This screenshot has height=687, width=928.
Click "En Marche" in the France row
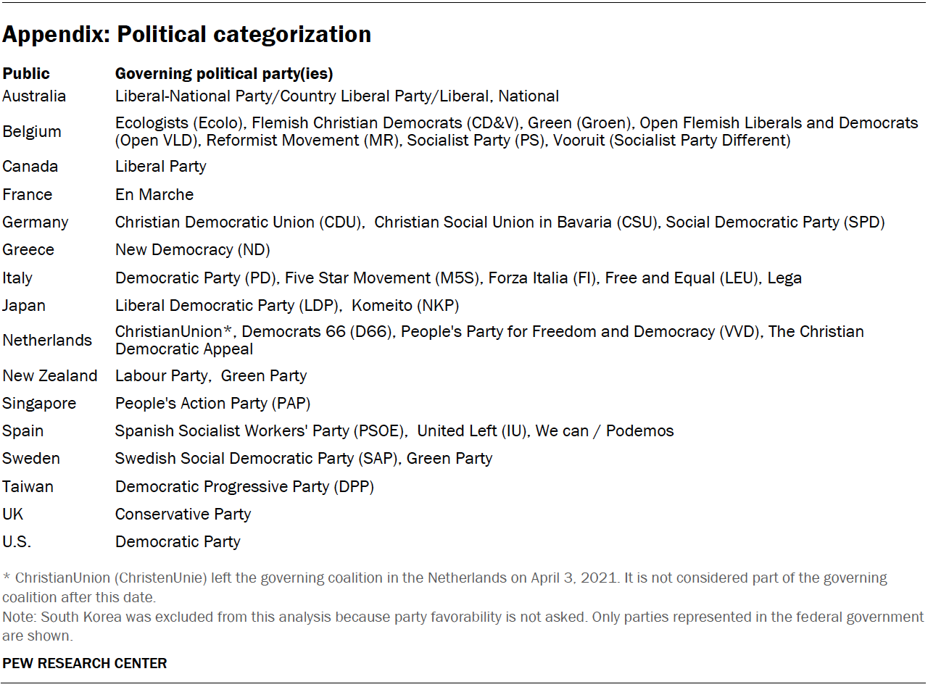point(154,194)
